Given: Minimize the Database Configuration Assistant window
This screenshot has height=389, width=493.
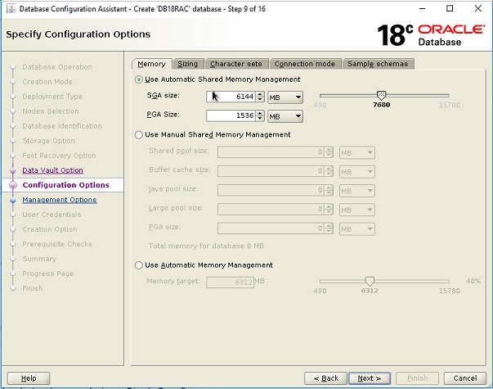Looking at the screenshot, I should point(422,8).
